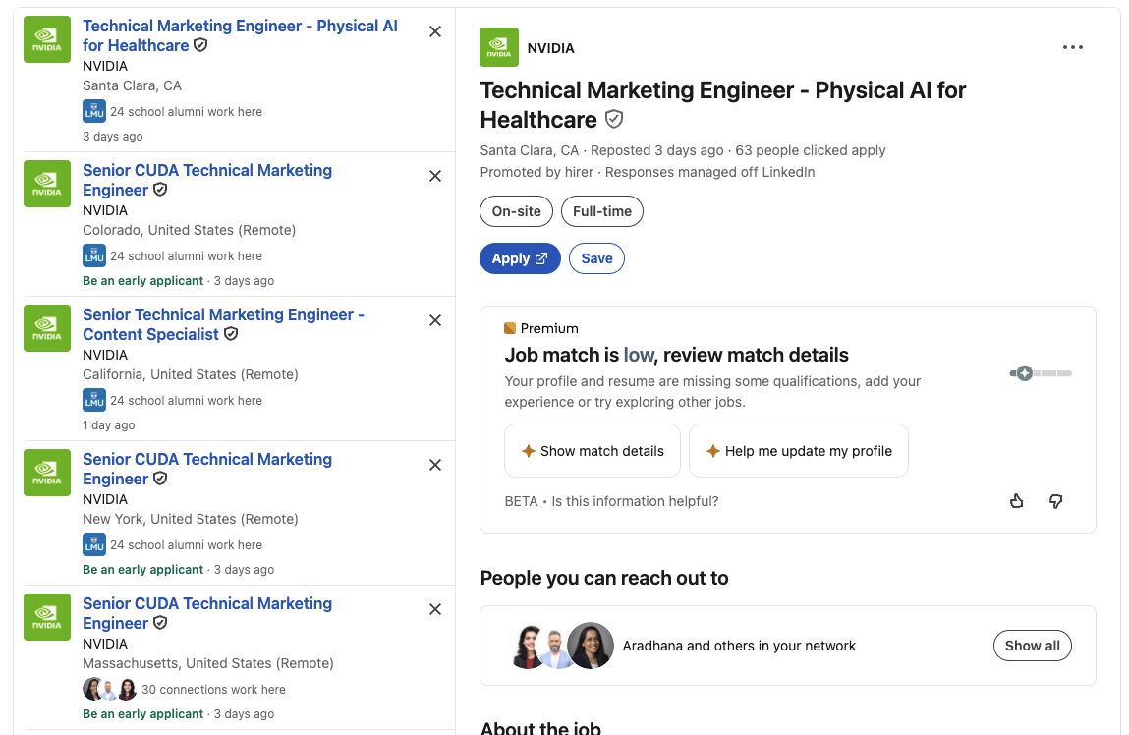Click the gold Premium badge icon
The image size is (1129, 735).
(x=510, y=328)
